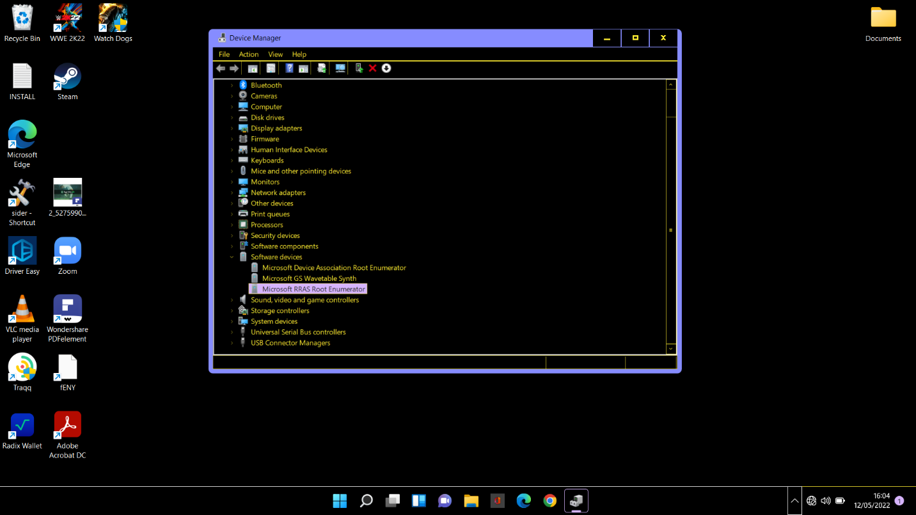Open File Explorer from the taskbar
The width and height of the screenshot is (916, 515).
tap(471, 500)
